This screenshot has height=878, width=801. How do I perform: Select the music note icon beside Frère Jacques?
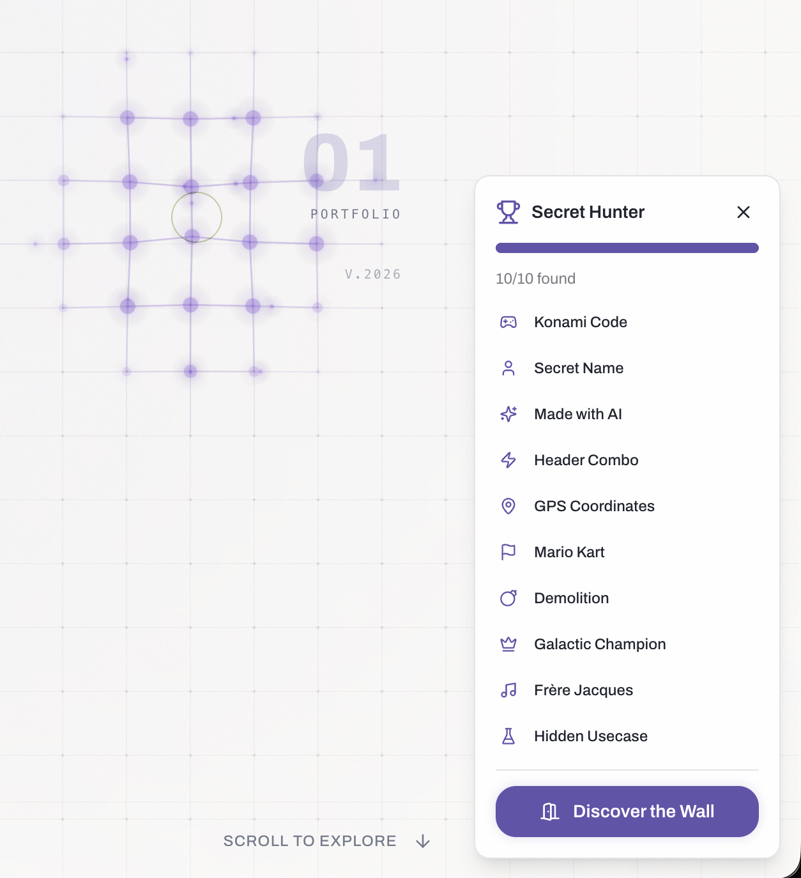[x=508, y=690]
